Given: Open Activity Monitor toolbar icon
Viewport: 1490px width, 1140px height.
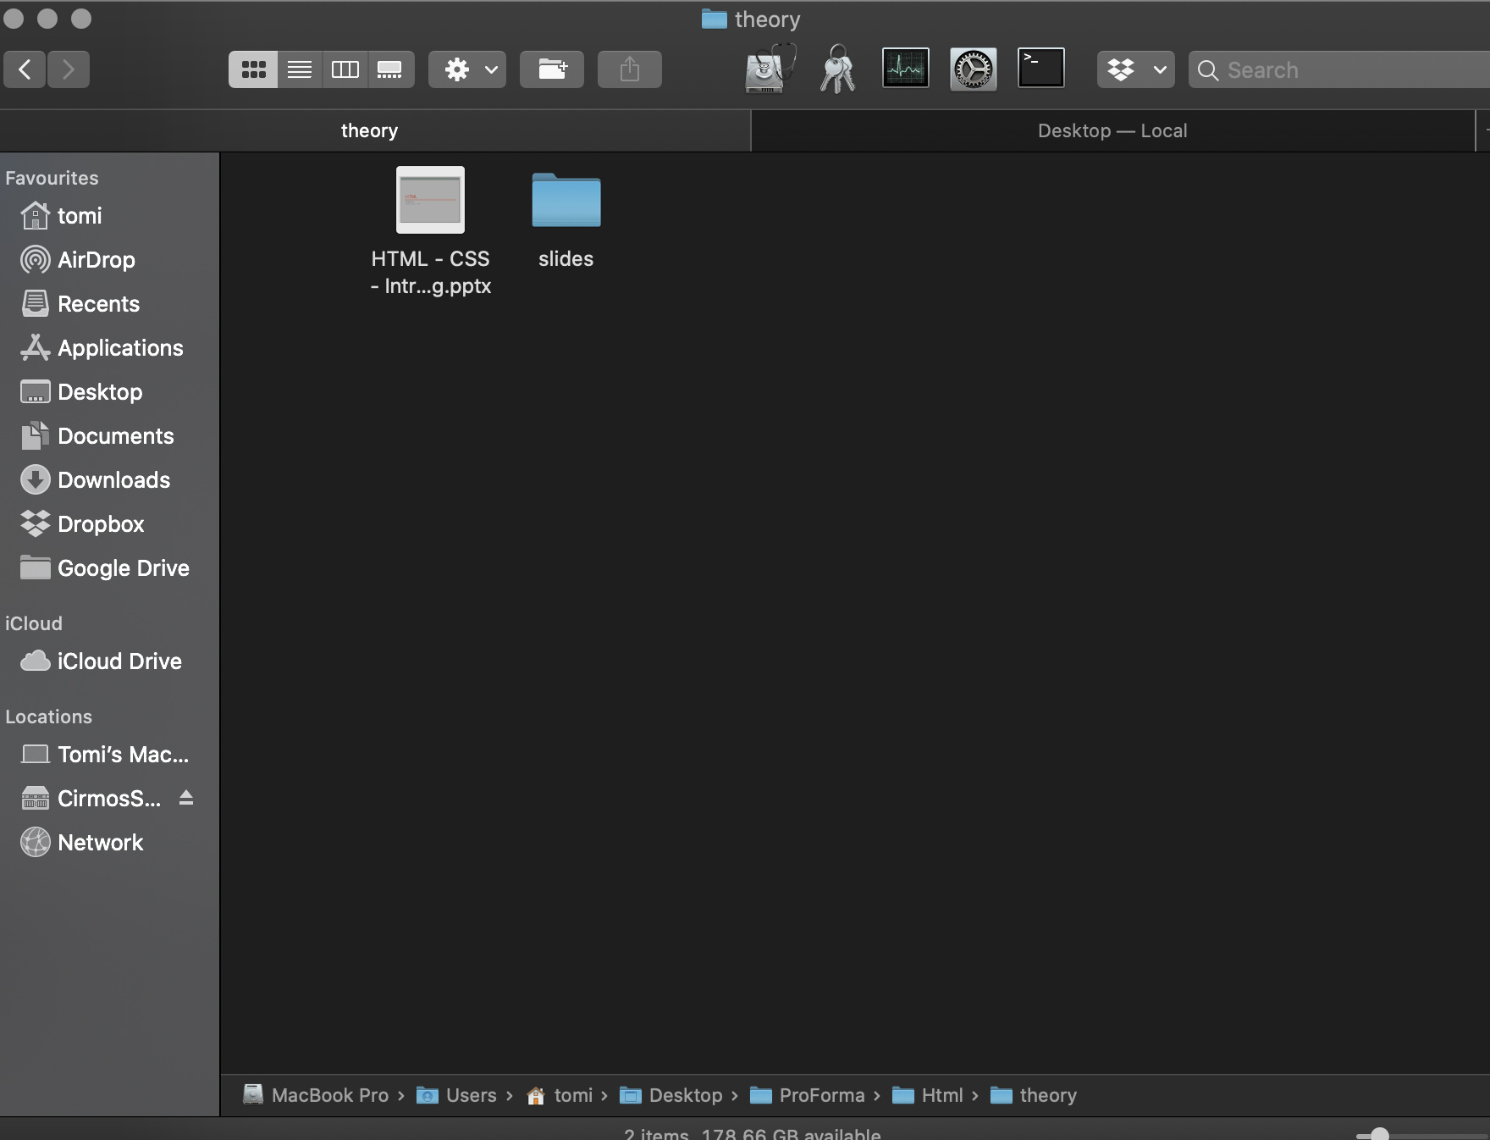Looking at the screenshot, I should coord(905,69).
